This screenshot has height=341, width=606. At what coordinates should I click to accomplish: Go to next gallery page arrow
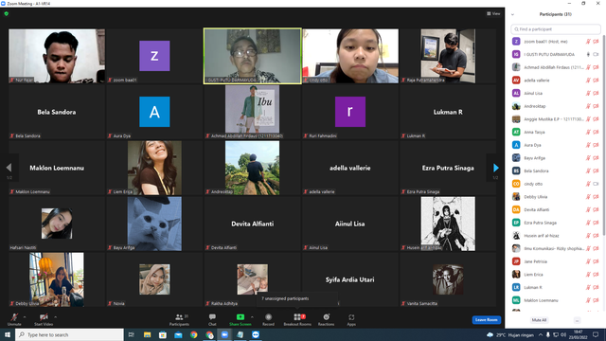pyautogui.click(x=496, y=168)
